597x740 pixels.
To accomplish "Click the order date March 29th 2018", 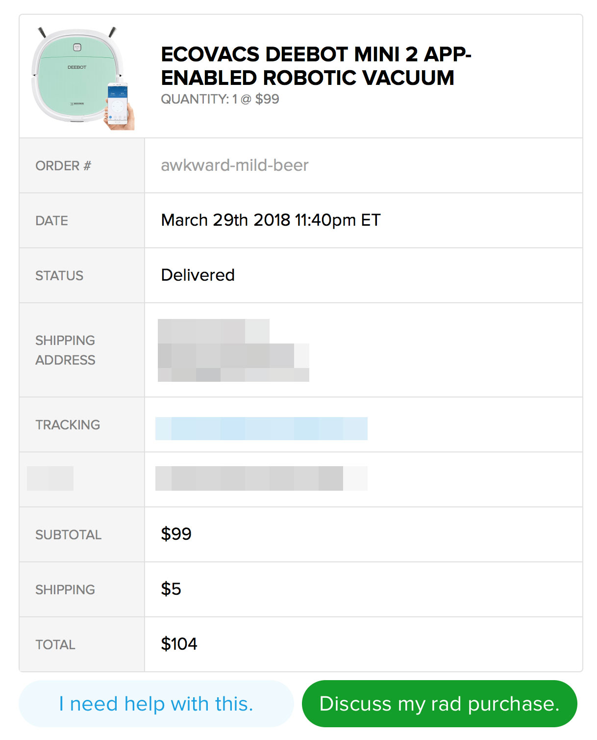I will 271,220.
